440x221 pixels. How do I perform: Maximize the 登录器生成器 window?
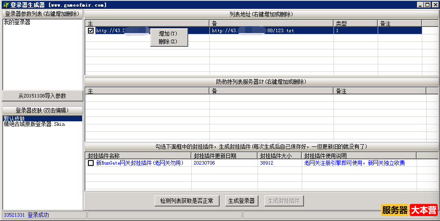click(427, 5)
